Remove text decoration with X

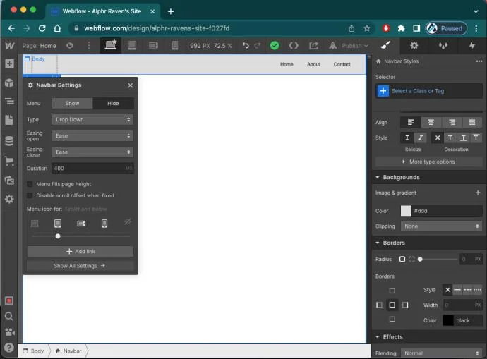(x=438, y=138)
